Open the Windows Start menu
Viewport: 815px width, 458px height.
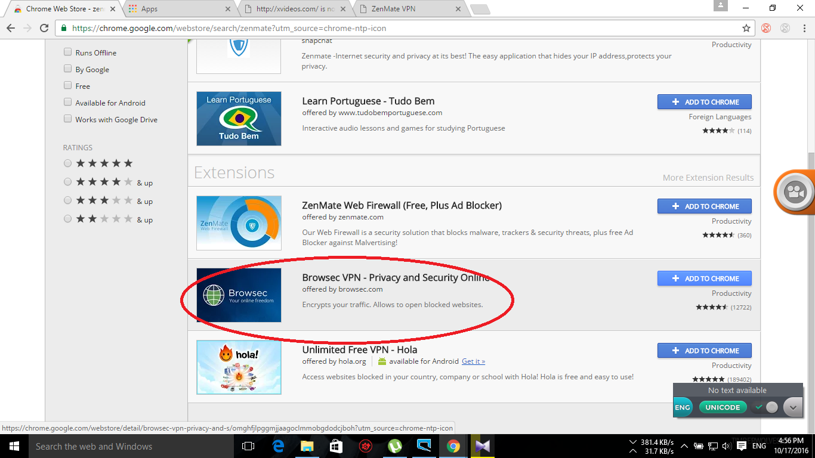(x=13, y=446)
